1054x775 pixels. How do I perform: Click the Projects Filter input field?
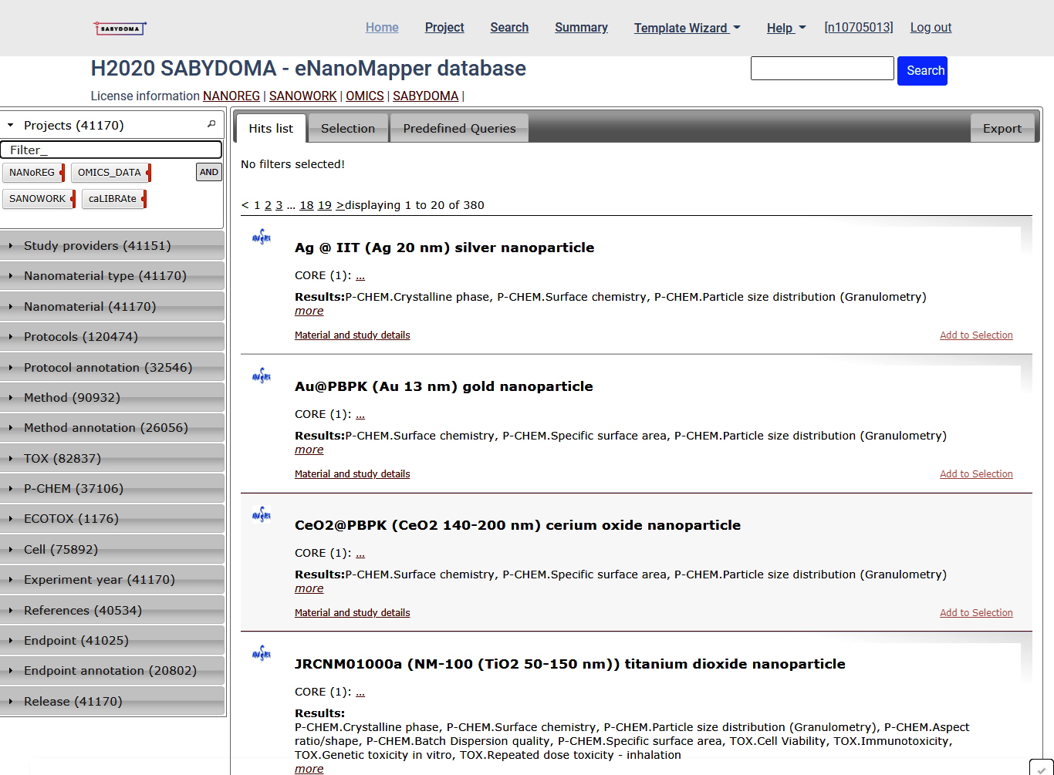click(111, 150)
